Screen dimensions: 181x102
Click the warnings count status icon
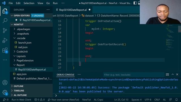tap(42, 99)
